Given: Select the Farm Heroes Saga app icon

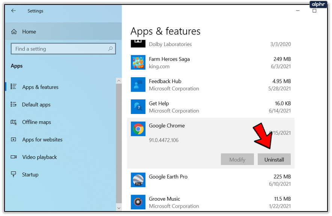Looking at the screenshot, I should click(138, 62).
